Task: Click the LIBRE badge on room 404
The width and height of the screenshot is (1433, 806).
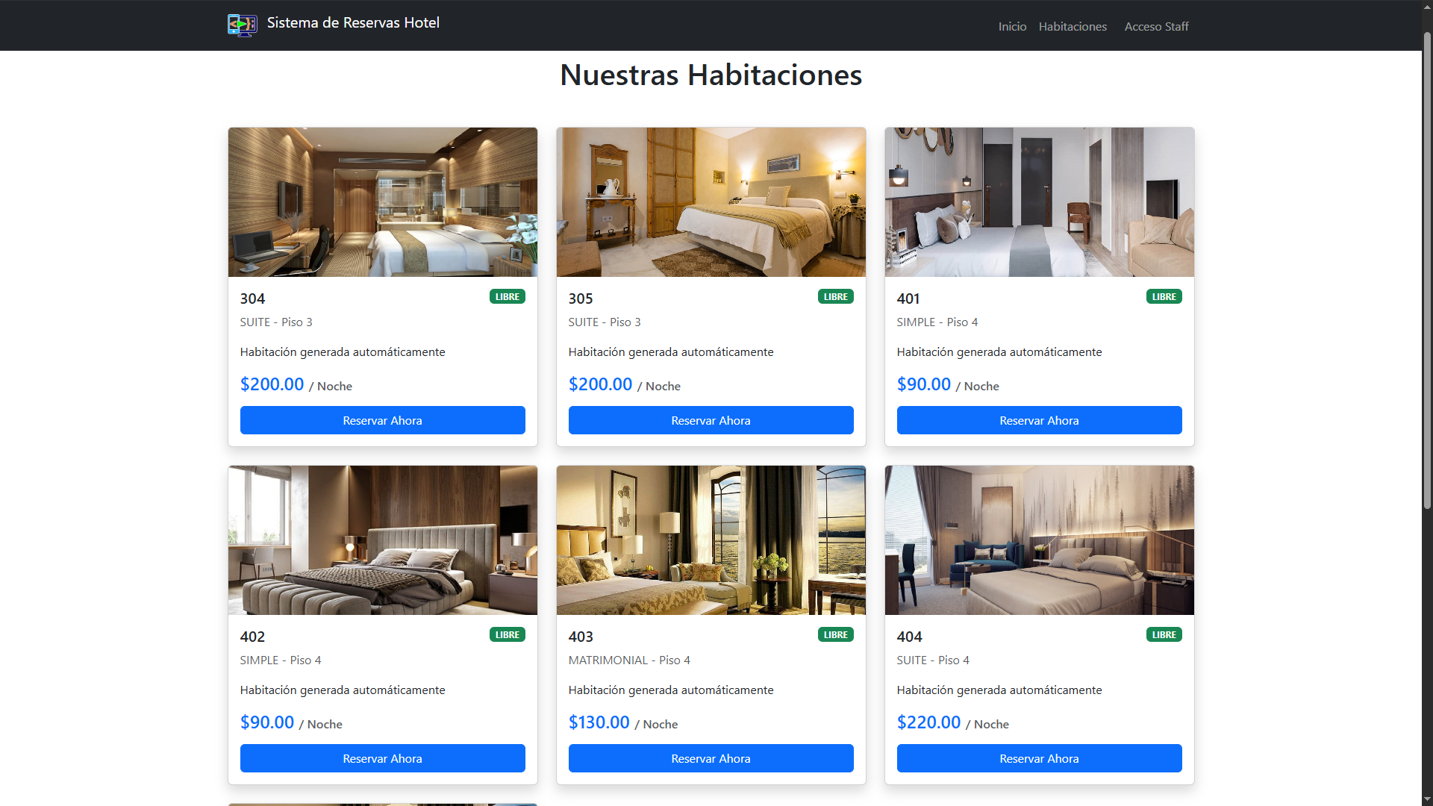Action: point(1164,634)
